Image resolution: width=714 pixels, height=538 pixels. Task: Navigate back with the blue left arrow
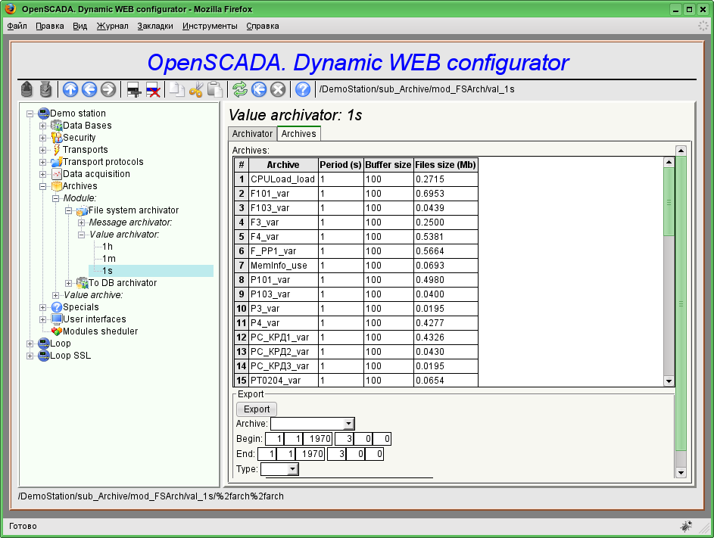tap(89, 89)
